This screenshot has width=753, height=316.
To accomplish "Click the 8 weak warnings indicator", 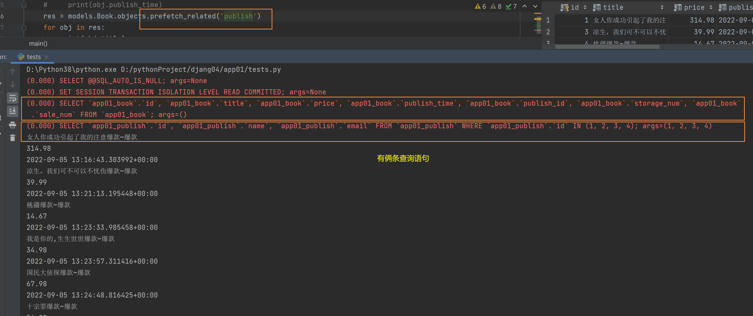I will click(x=496, y=6).
